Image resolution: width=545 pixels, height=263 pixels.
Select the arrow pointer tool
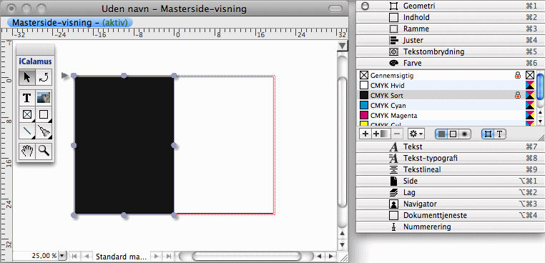click(27, 77)
